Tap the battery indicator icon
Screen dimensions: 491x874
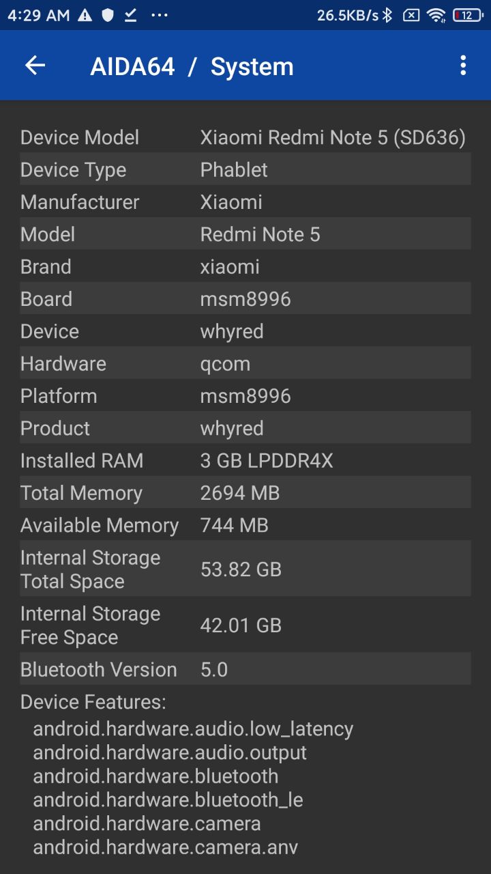click(467, 15)
